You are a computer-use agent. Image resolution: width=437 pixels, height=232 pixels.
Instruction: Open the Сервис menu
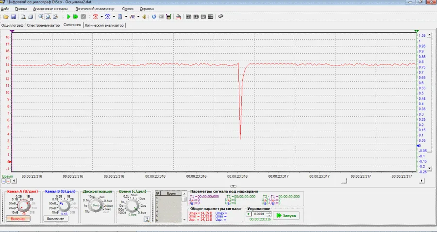[x=128, y=9]
